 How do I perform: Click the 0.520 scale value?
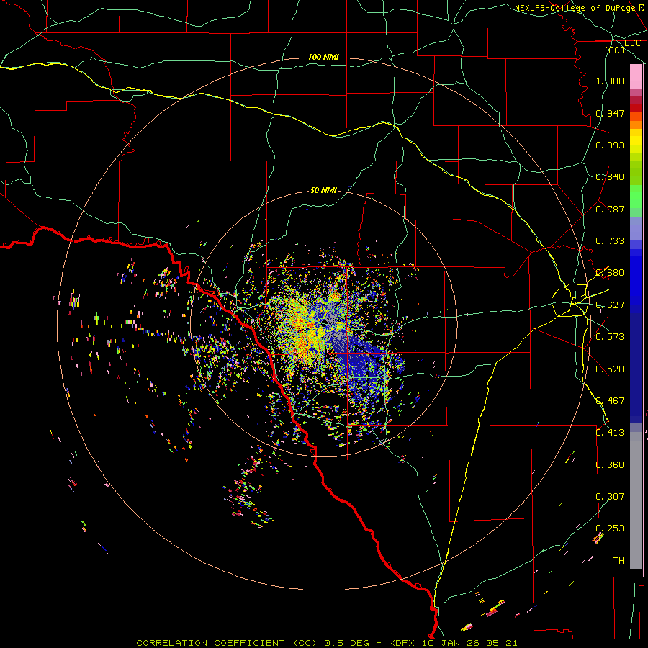610,369
